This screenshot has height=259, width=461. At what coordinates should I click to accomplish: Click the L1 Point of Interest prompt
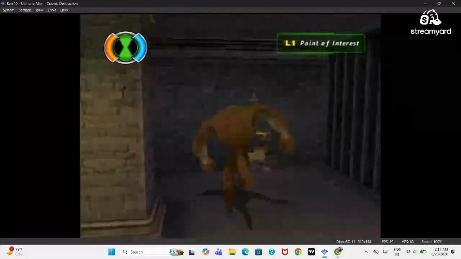point(321,43)
